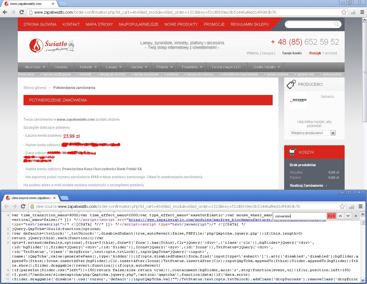This screenshot has width=367, height=284.
Task: Open NOWE PRODUKTY in the top navigation
Action: [x=181, y=24]
